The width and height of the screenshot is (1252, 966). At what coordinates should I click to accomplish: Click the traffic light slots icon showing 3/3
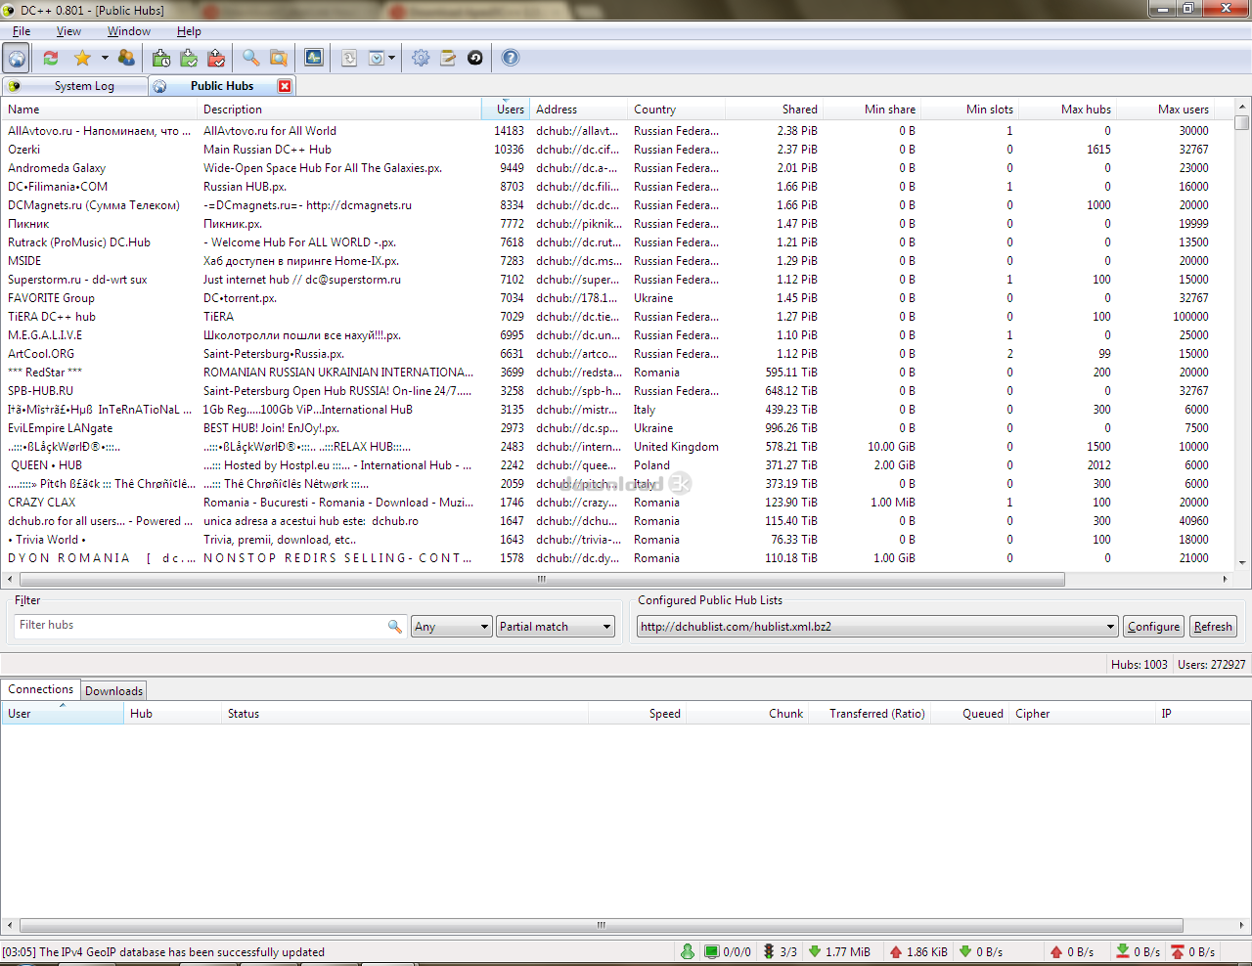tap(781, 951)
